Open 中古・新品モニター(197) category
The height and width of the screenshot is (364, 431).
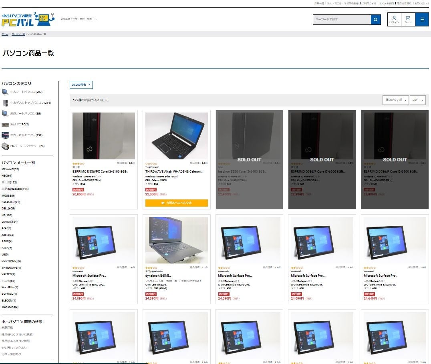point(26,135)
